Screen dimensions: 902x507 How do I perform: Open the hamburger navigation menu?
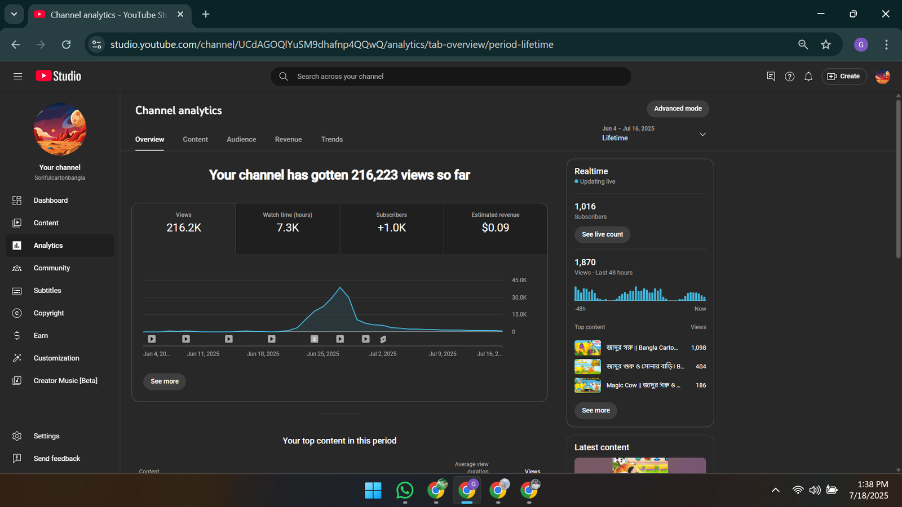(17, 76)
